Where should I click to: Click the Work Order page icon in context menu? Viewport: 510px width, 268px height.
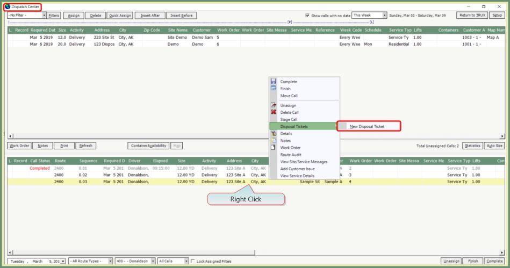(x=274, y=147)
